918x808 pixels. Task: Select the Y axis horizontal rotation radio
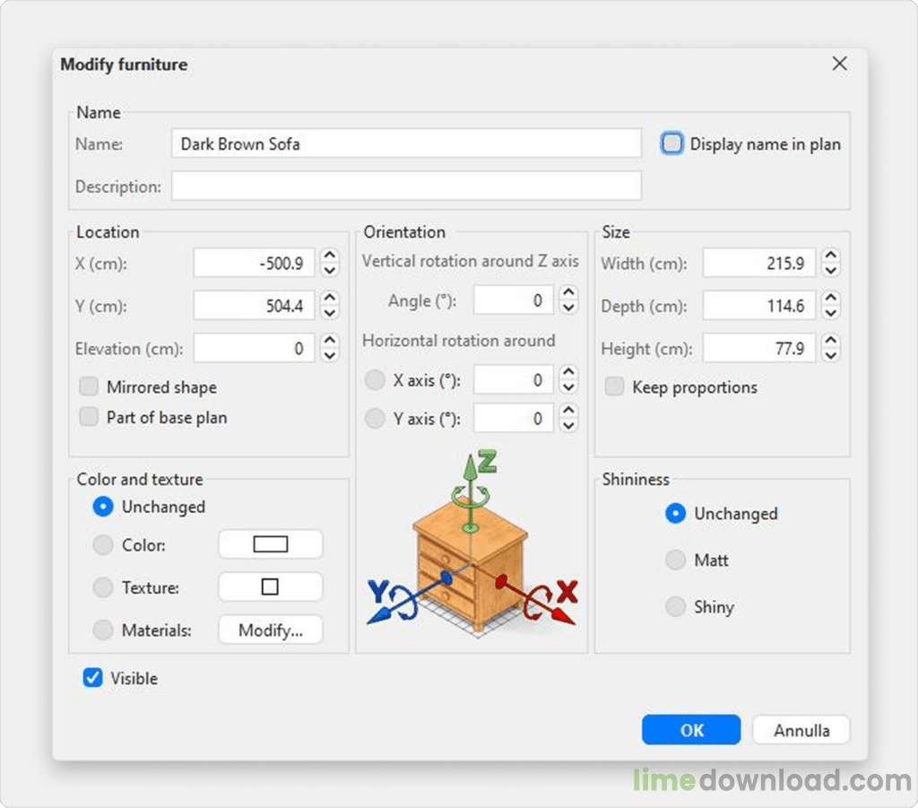click(x=375, y=419)
